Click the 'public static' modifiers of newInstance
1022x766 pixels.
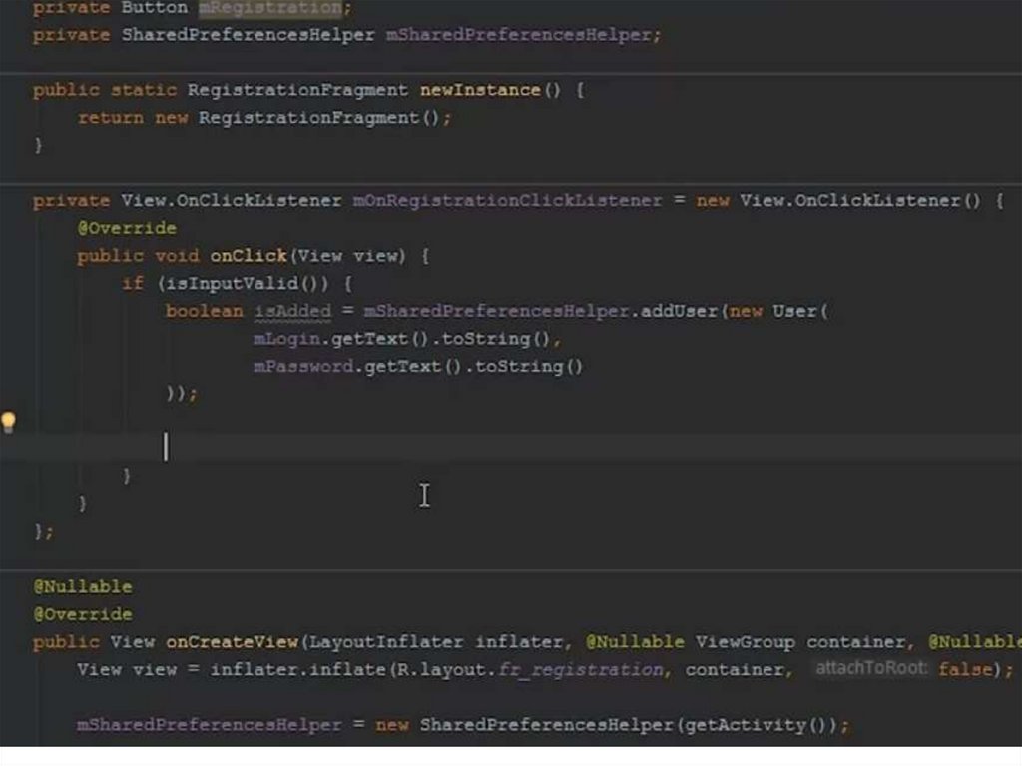pyautogui.click(x=104, y=90)
